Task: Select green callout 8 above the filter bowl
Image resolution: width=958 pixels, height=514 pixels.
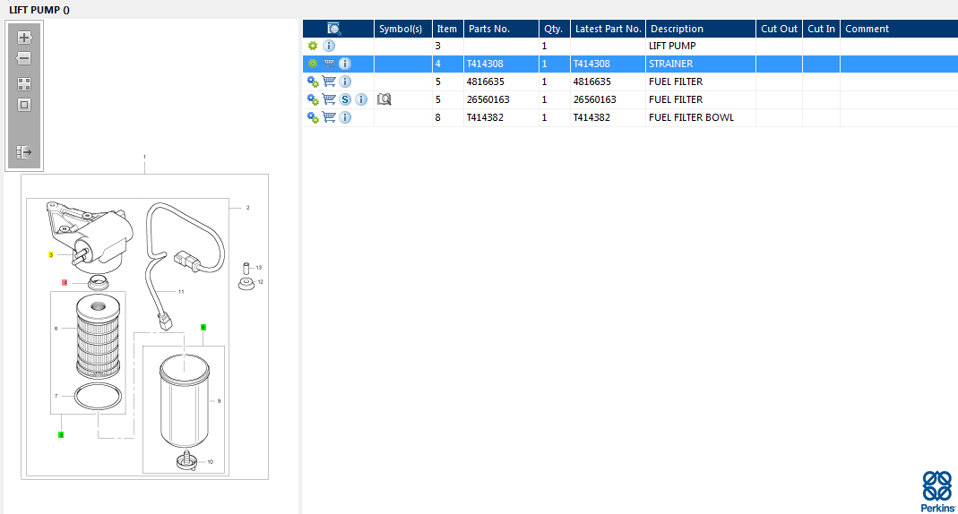Action: click(203, 328)
